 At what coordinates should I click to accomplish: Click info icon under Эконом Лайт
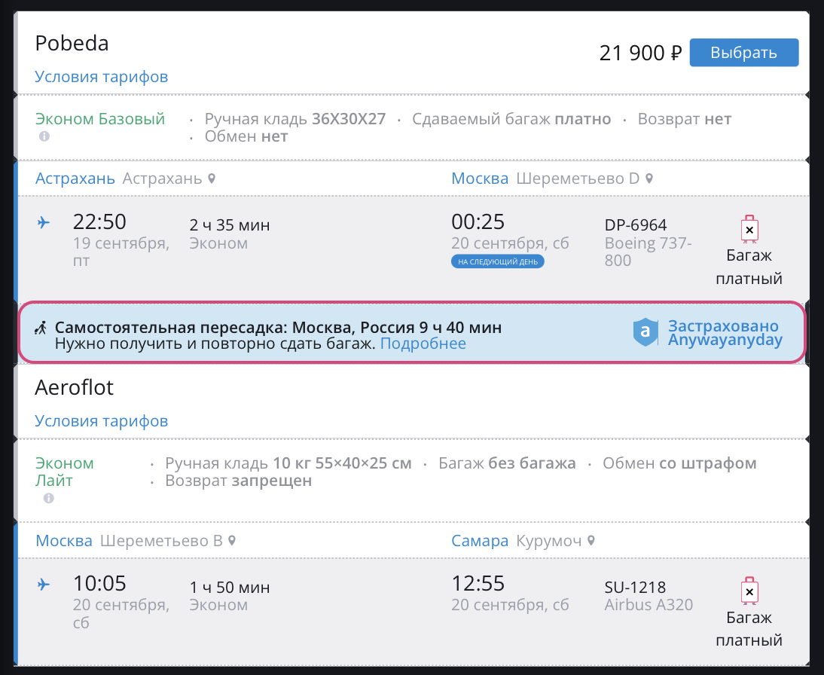(49, 499)
